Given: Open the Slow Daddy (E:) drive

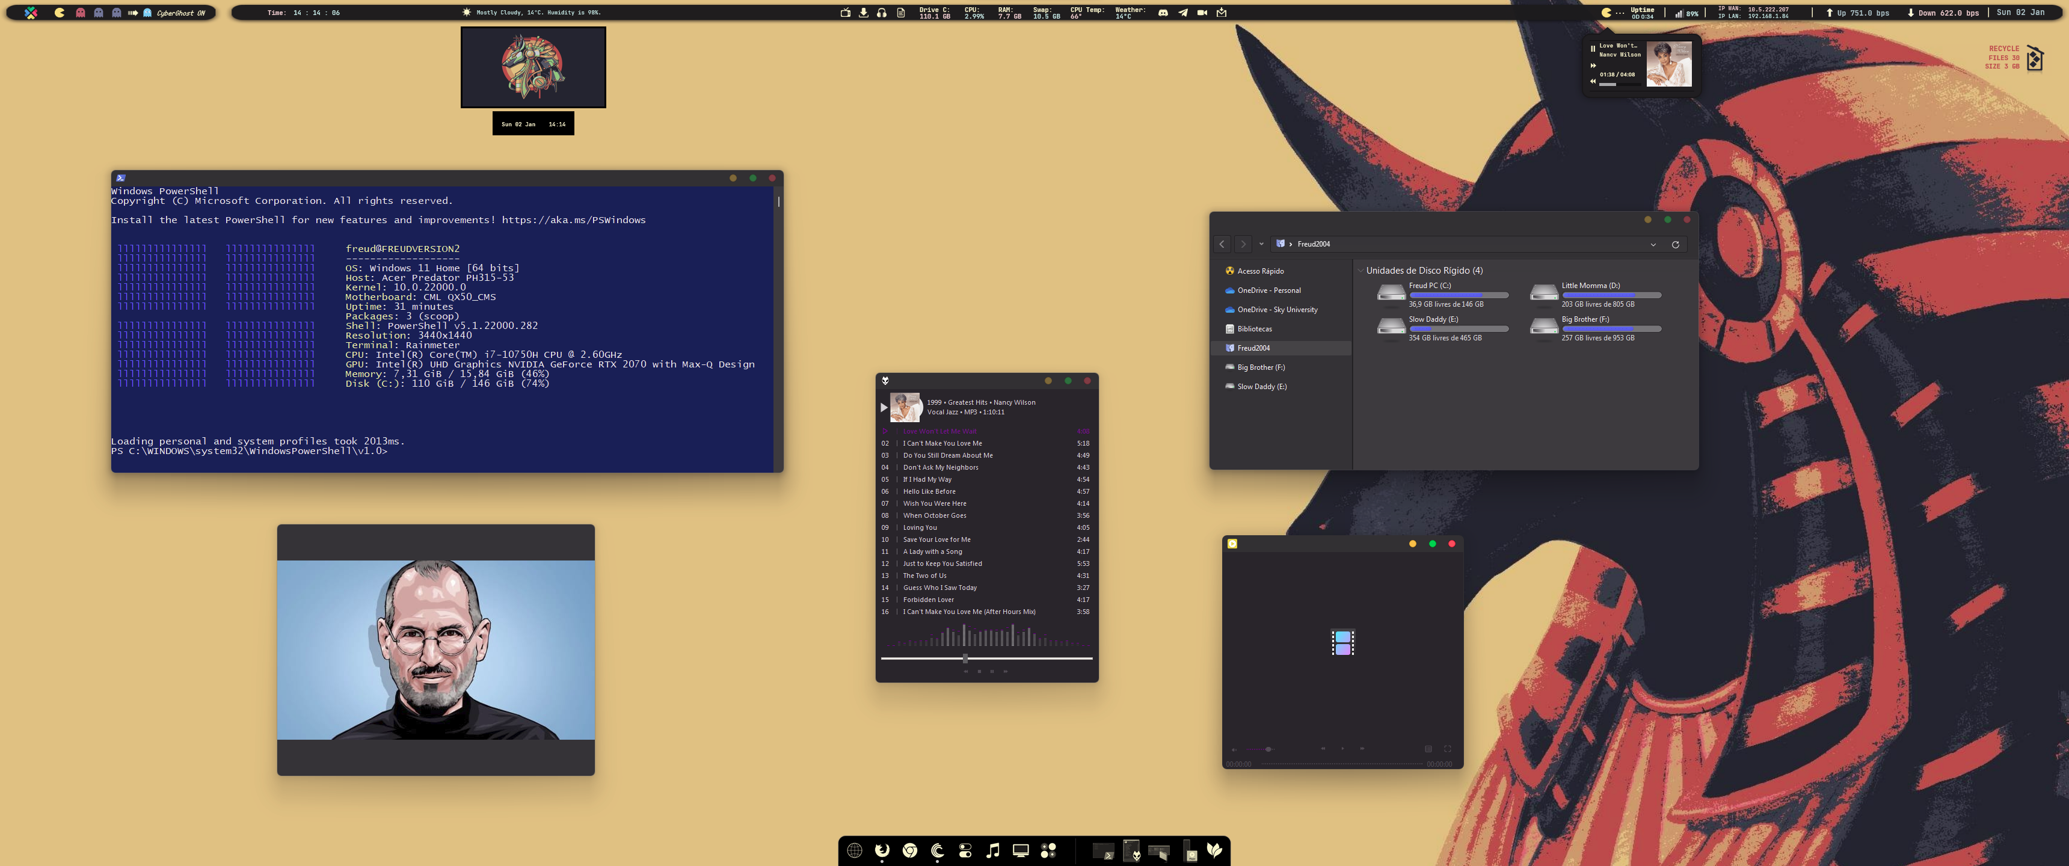Looking at the screenshot, I should click(x=1392, y=327).
